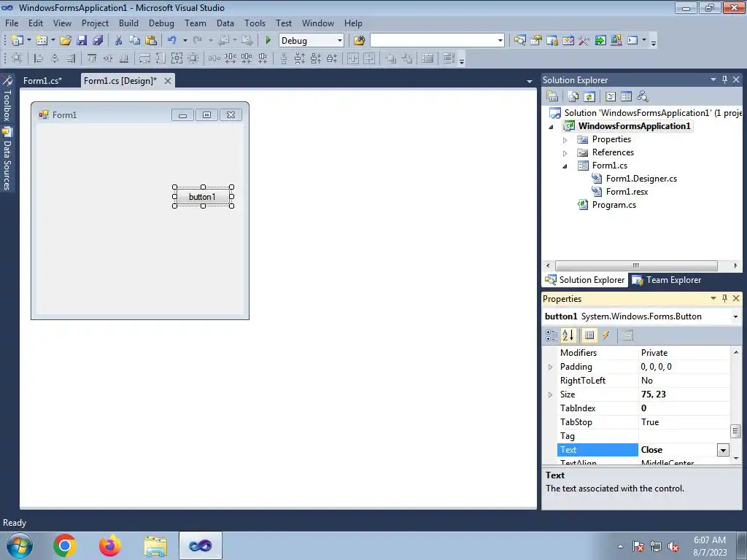Viewport: 747px width, 560px height.
Task: Expand the References node in Solution Explorer
Action: pyautogui.click(x=565, y=153)
